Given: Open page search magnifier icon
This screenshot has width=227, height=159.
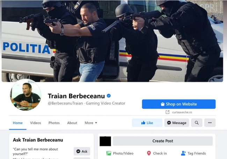Looking at the screenshot, I should [x=197, y=122].
